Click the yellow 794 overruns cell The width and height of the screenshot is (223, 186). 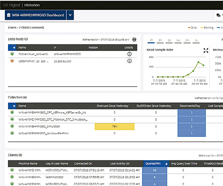[114, 126]
